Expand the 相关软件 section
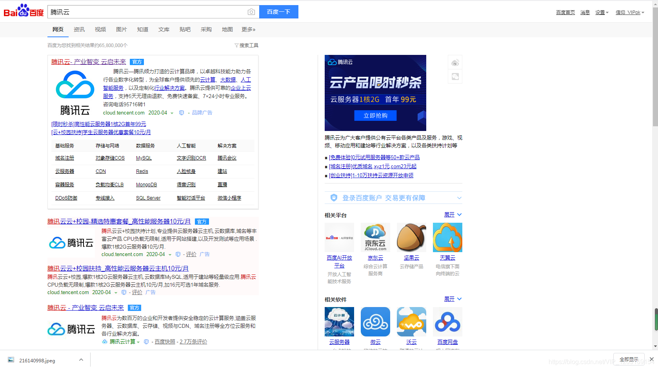 click(x=453, y=299)
